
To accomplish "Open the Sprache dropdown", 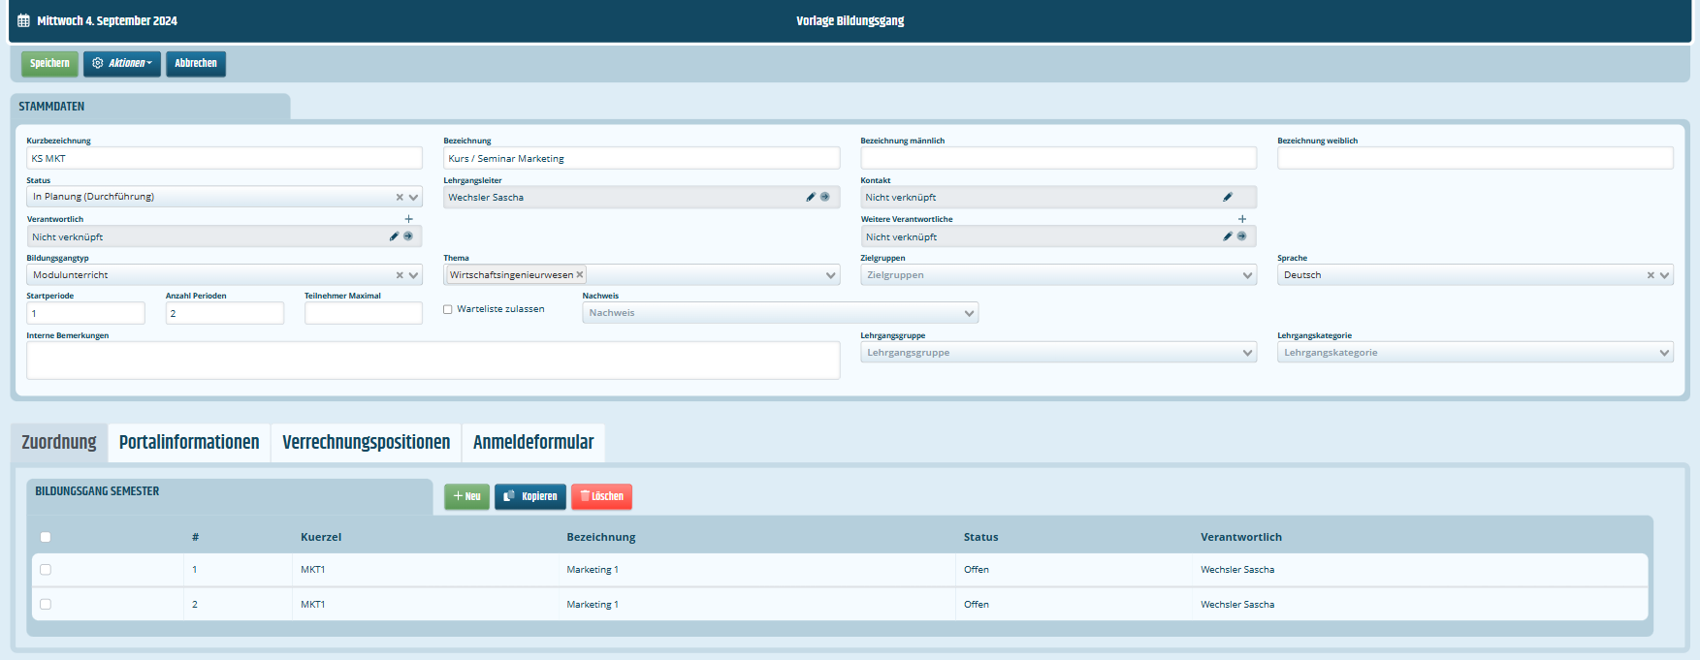I will pyautogui.click(x=1665, y=275).
